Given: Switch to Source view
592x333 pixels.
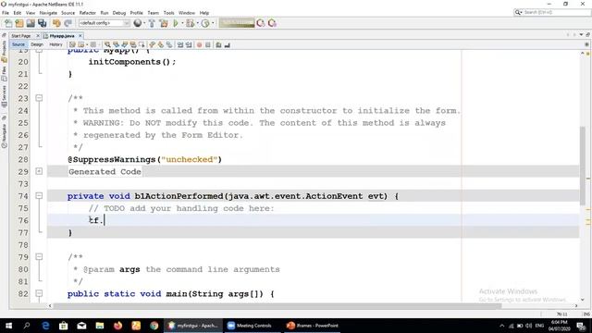Looking at the screenshot, I should pyautogui.click(x=18, y=44).
